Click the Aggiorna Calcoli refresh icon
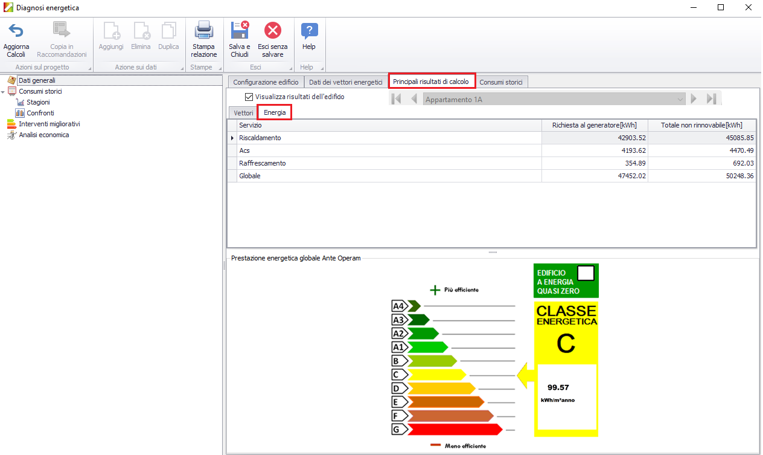Viewport: 763px width, 455px height. point(16,31)
